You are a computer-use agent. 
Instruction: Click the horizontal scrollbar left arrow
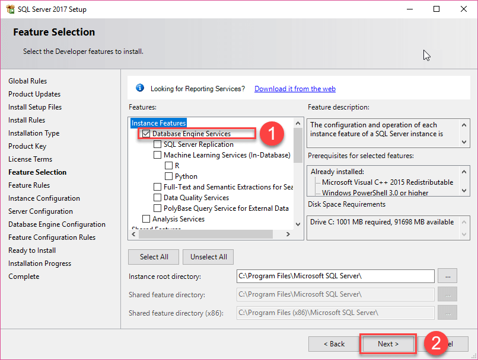pos(133,234)
